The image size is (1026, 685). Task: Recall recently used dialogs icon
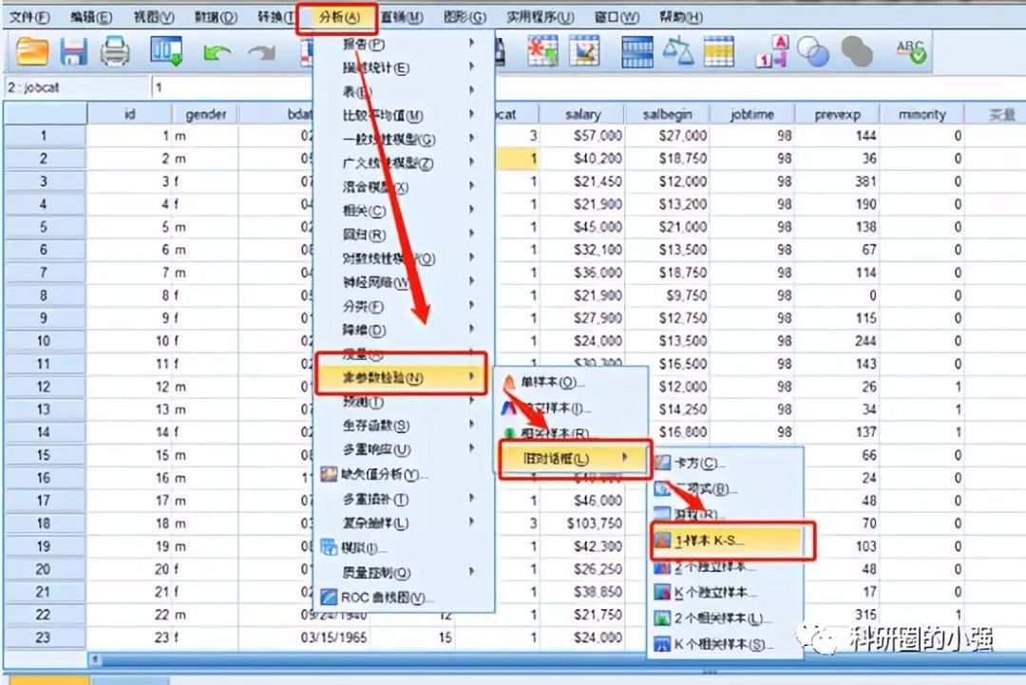tap(164, 52)
